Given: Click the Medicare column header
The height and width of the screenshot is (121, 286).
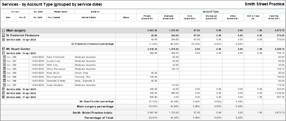Looking at the screenshot, I should [x=169, y=17].
